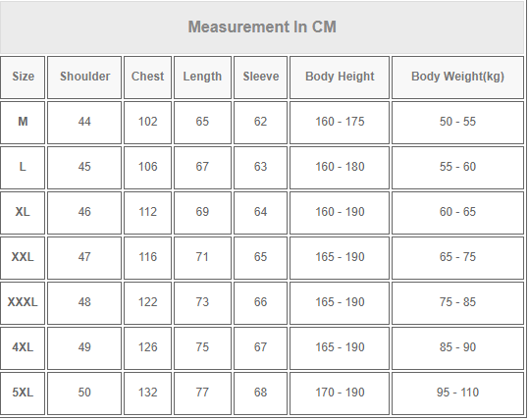Select the body weight 95 - 110 cell
This screenshot has height=420, width=529.
tap(457, 394)
